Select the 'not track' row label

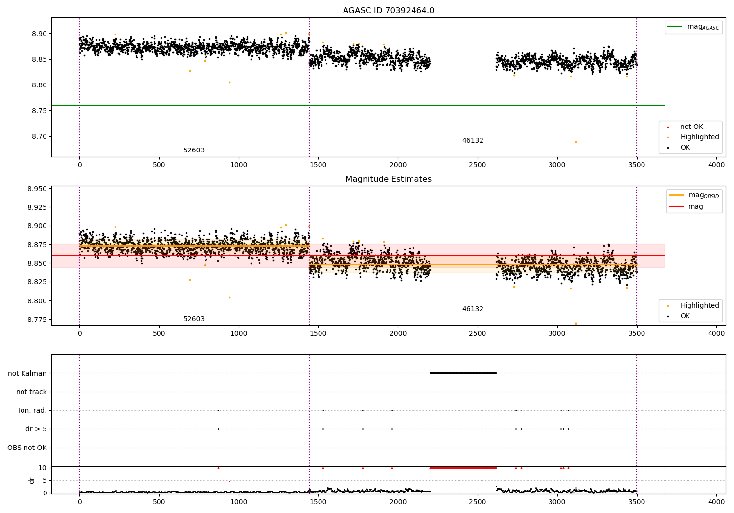pyautogui.click(x=31, y=392)
